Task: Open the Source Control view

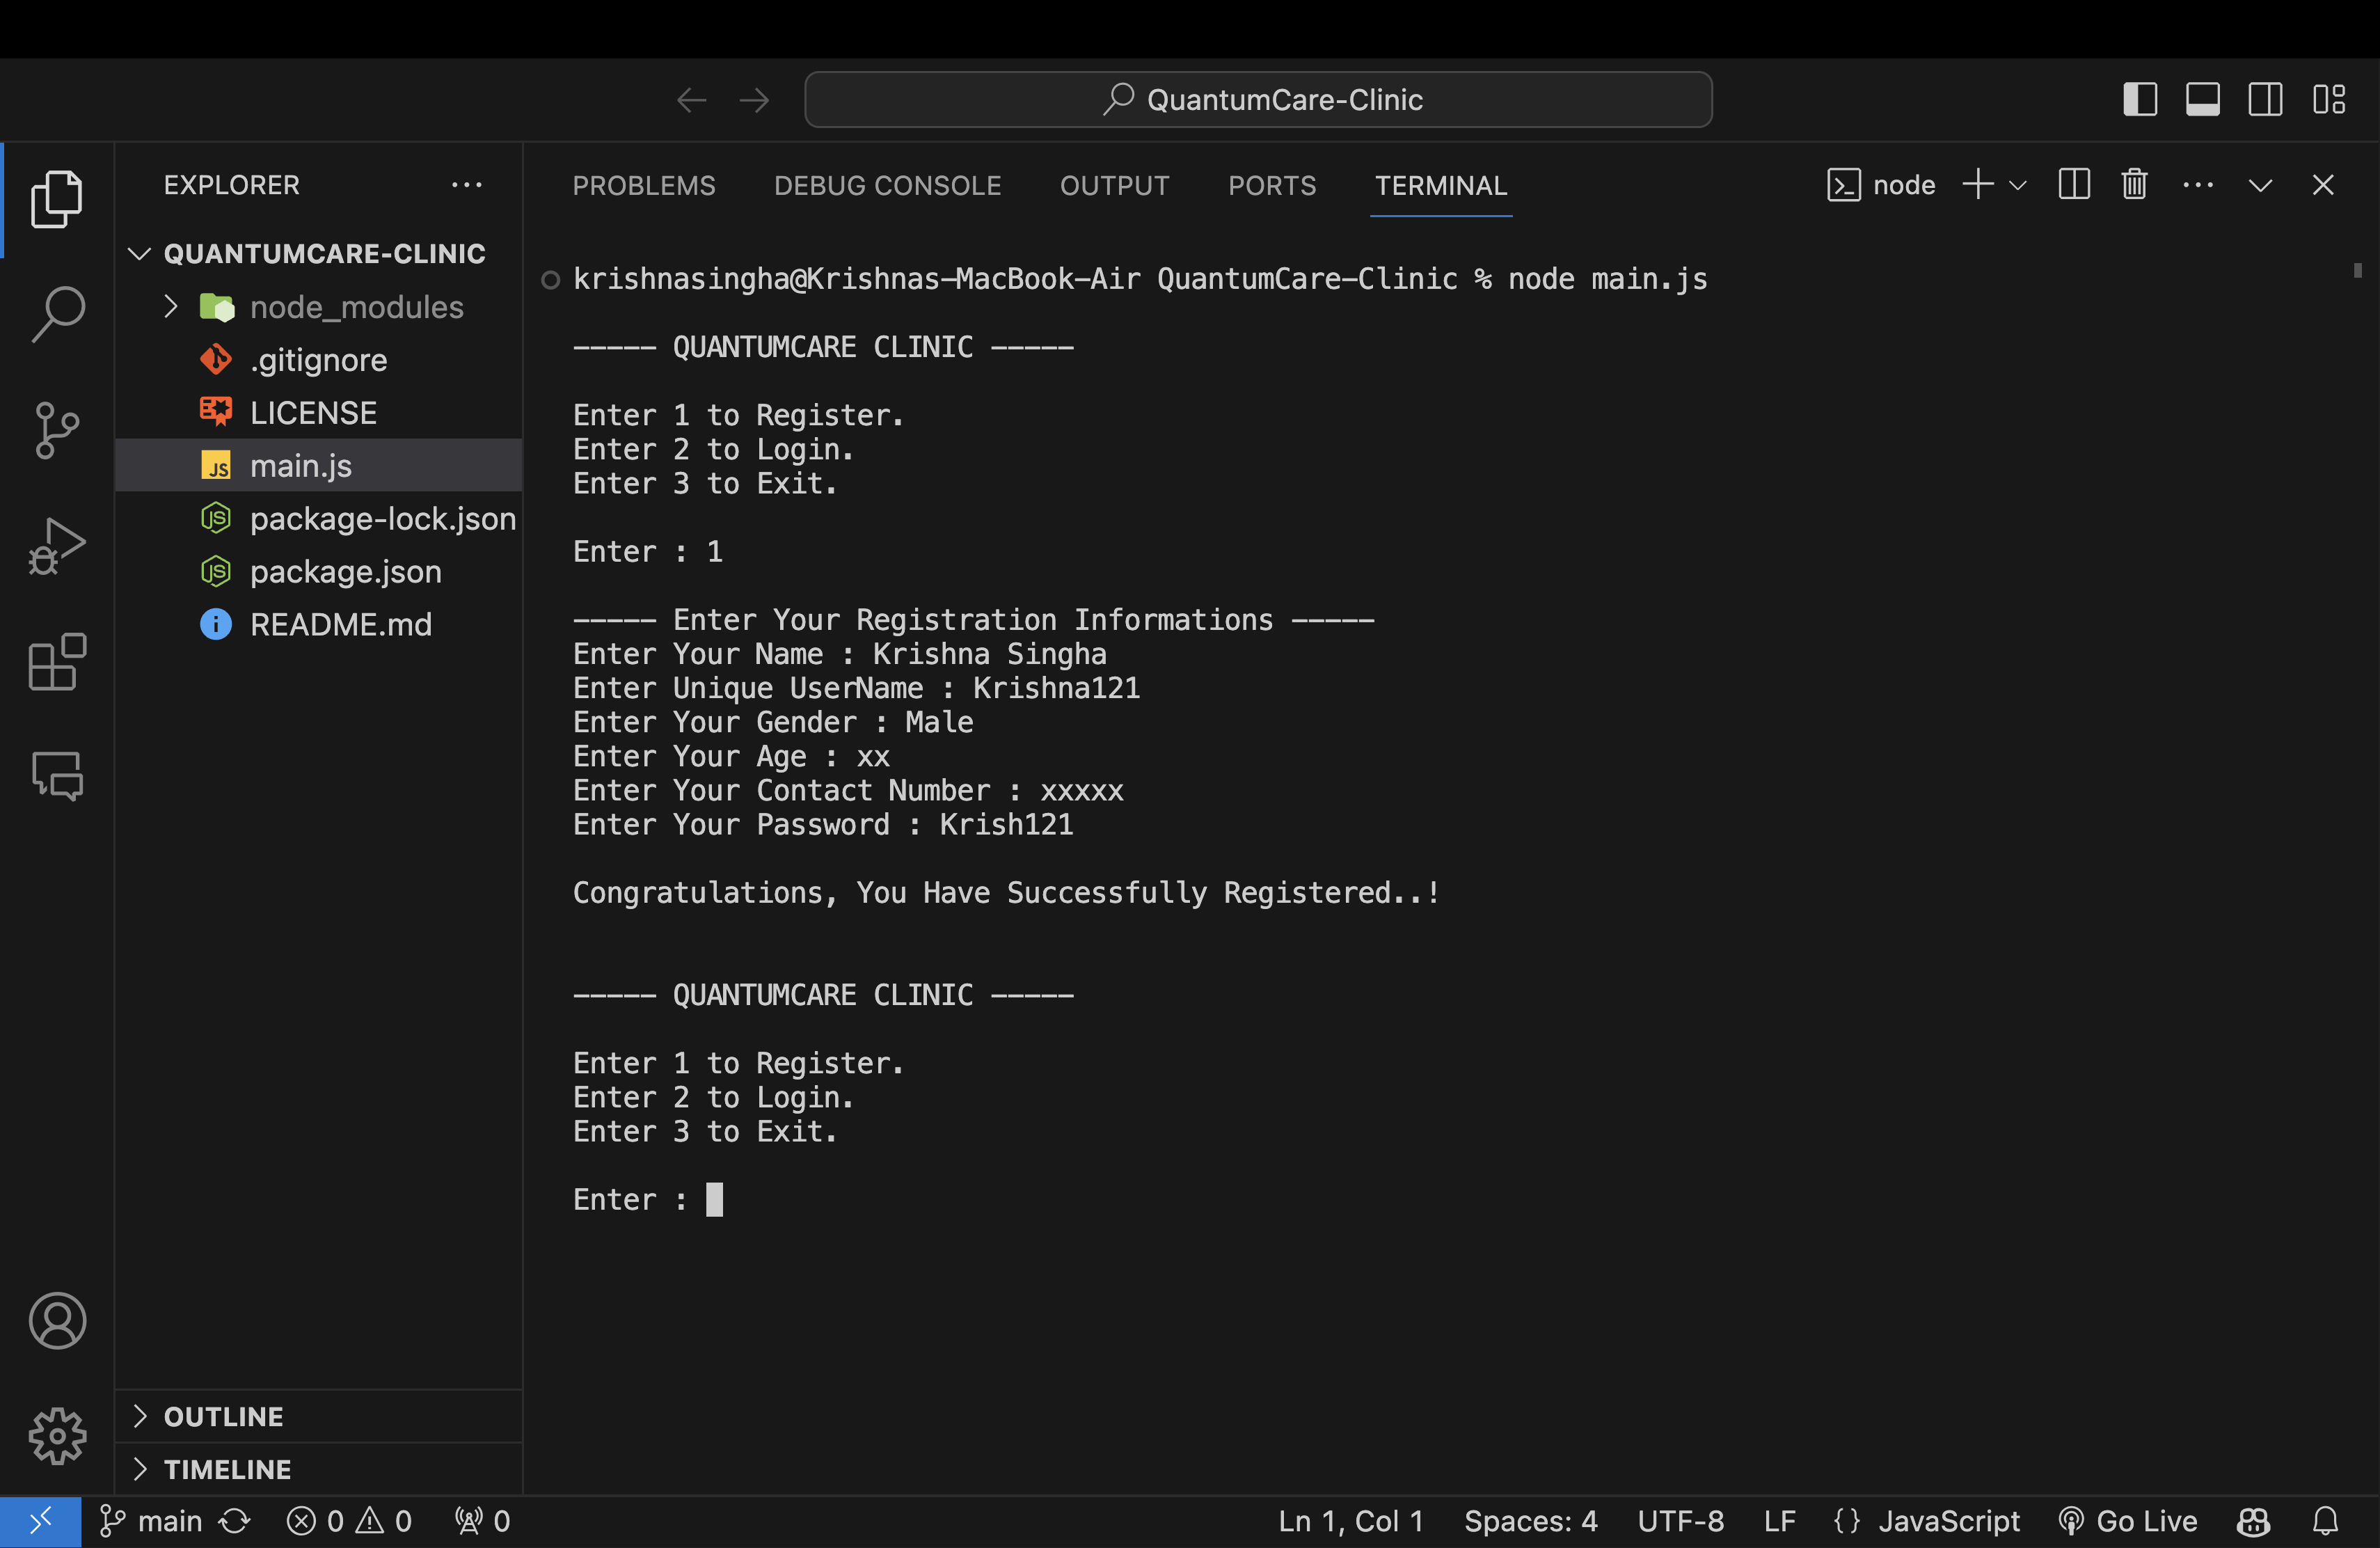Action: [57, 430]
